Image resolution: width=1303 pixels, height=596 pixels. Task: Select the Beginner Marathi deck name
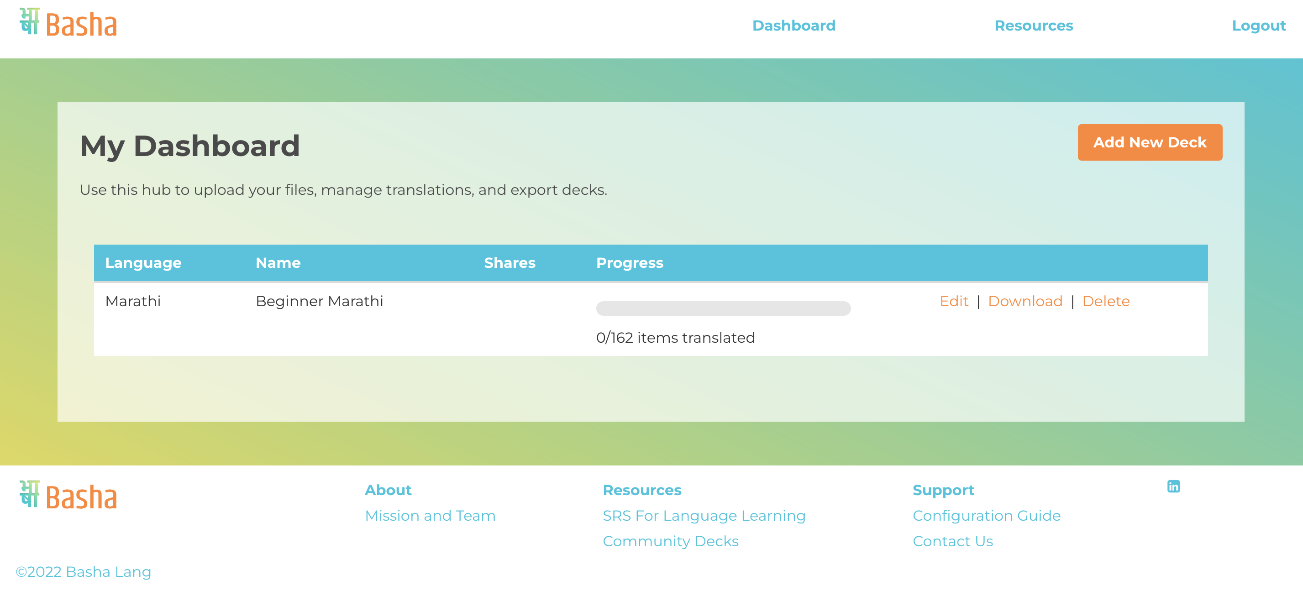coord(319,301)
